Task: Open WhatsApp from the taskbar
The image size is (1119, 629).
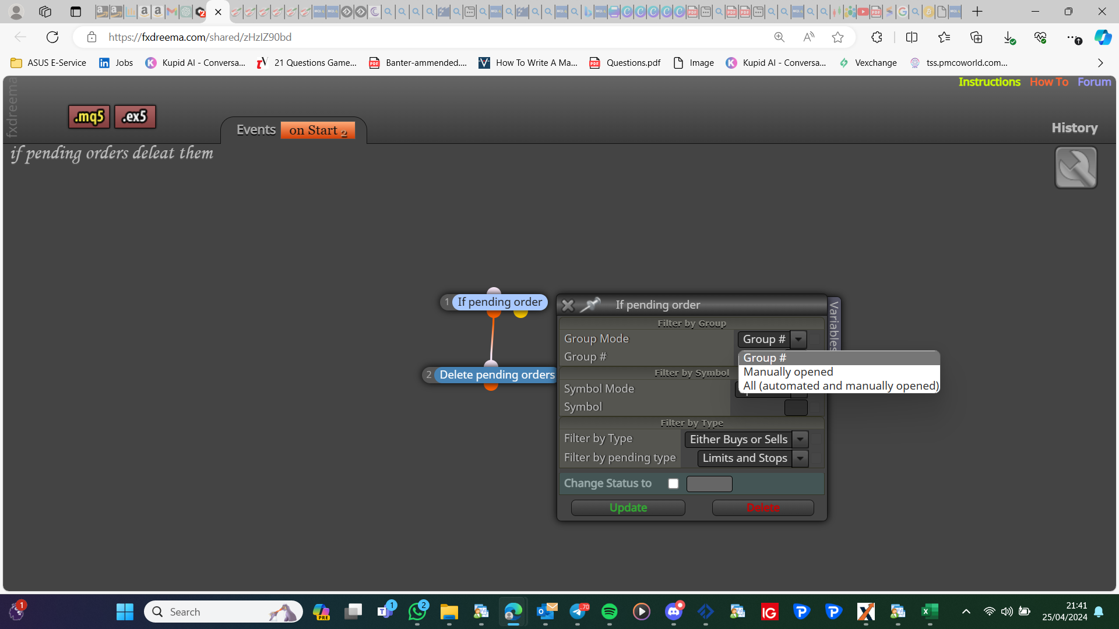Action: (x=417, y=612)
